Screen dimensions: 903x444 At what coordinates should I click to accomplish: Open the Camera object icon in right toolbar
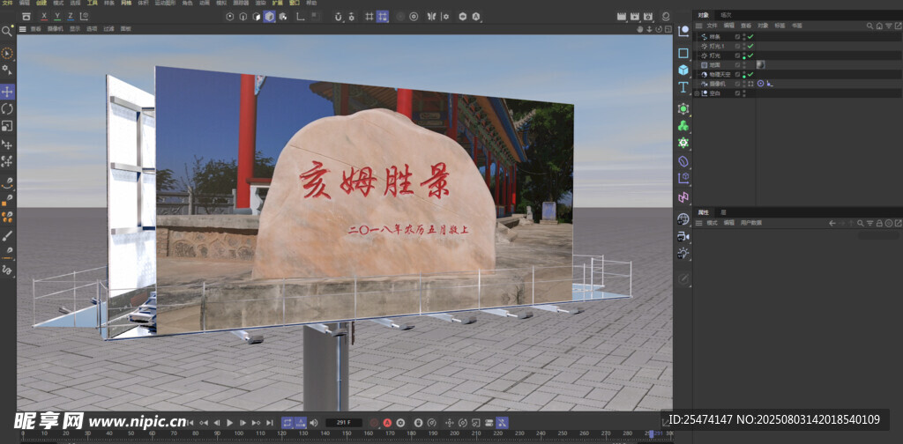pyautogui.click(x=683, y=237)
